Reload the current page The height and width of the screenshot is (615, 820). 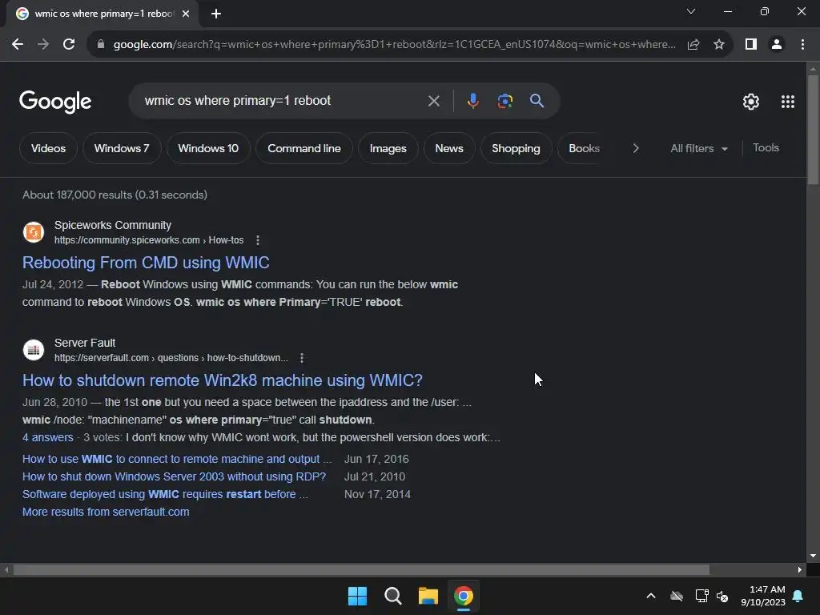(69, 45)
